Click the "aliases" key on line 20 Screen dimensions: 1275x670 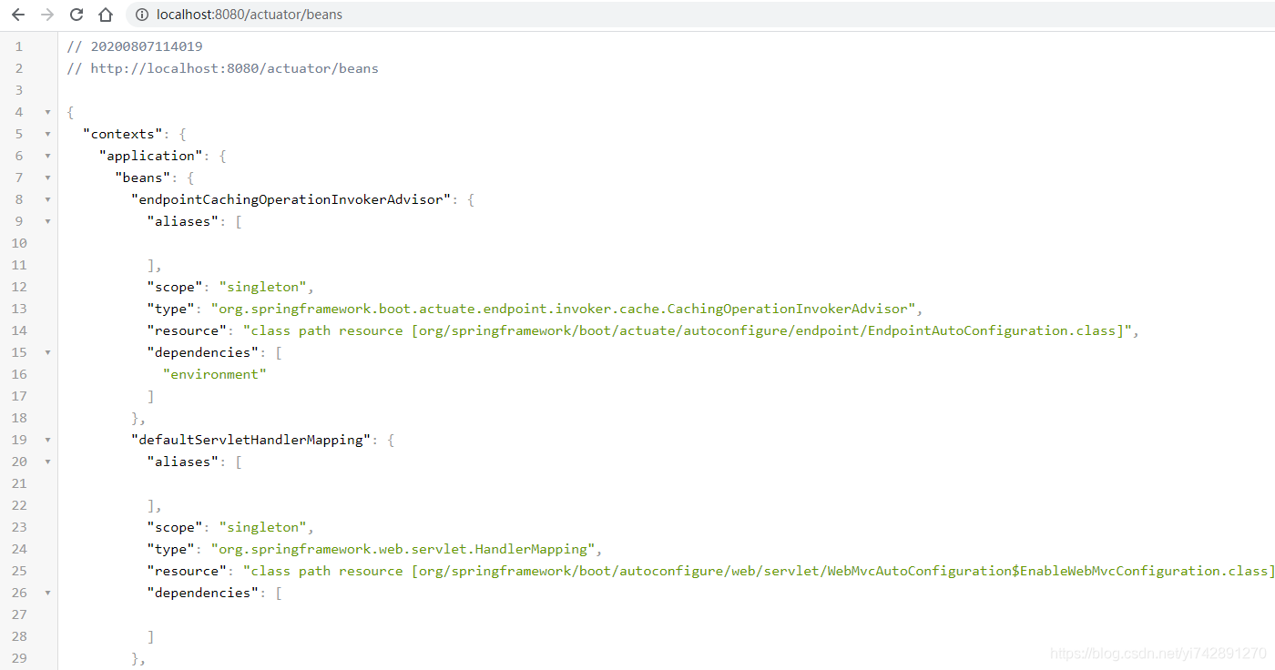(183, 462)
